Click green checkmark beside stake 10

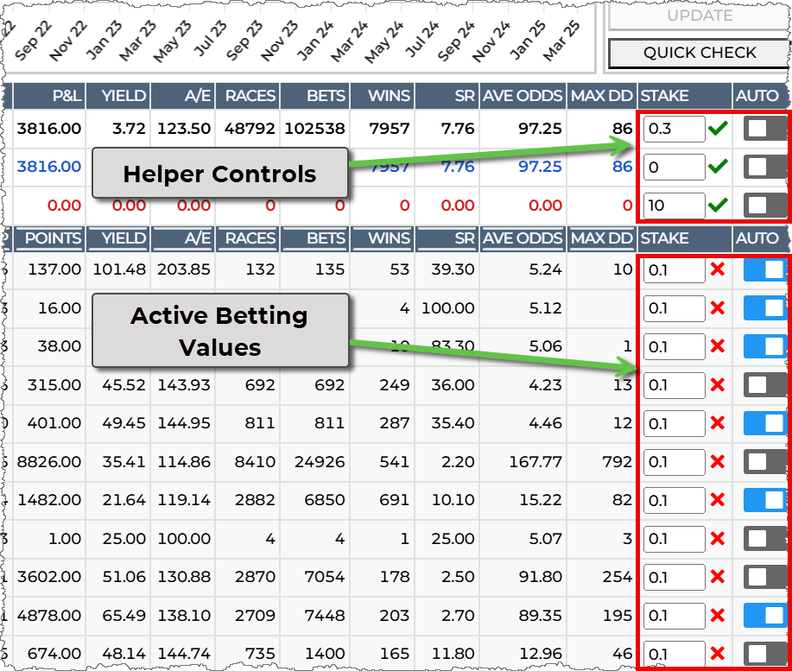pyautogui.click(x=718, y=205)
